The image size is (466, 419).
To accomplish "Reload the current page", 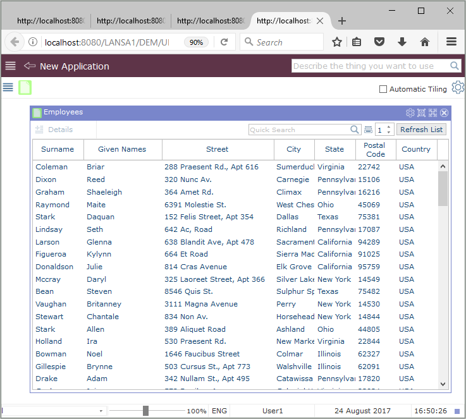I will (x=224, y=42).
